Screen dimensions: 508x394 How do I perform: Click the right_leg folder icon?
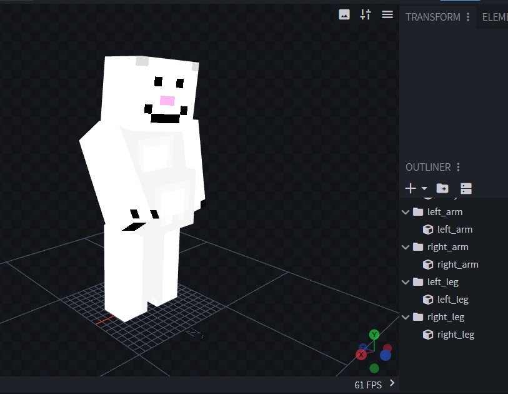418,317
